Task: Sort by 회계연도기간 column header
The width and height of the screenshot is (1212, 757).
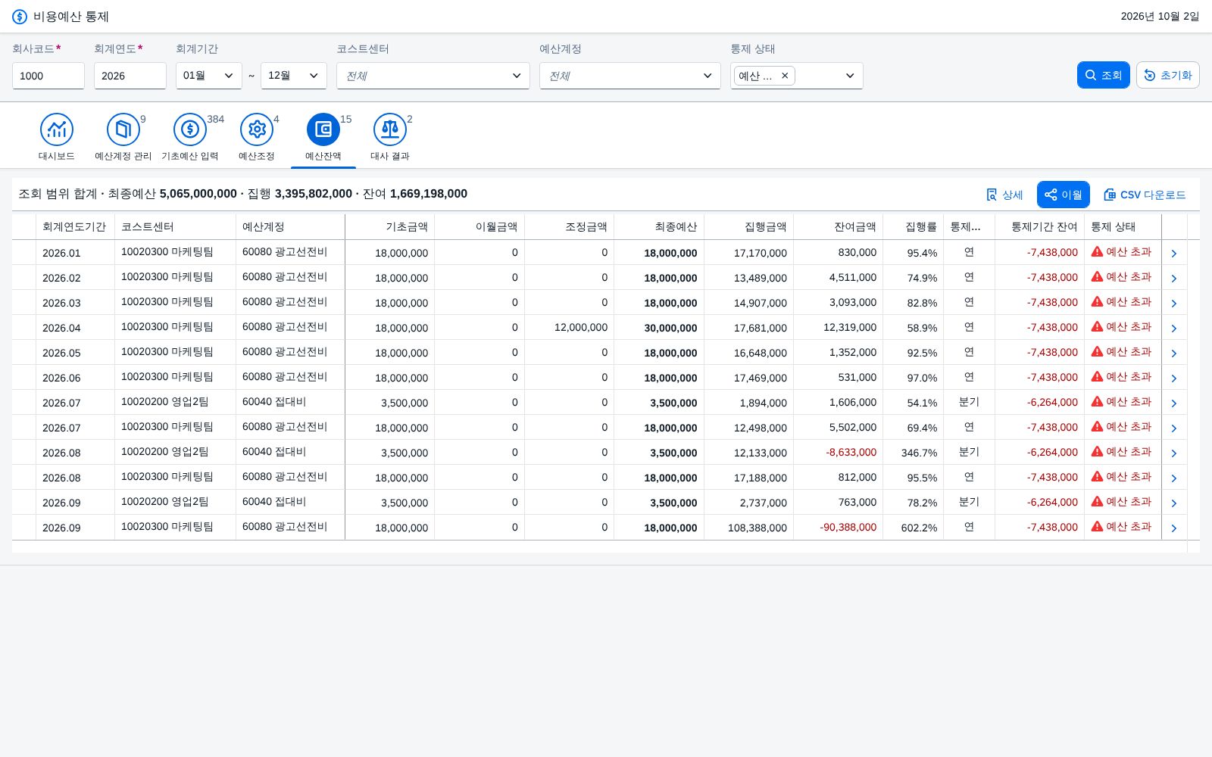Action: coord(75,227)
